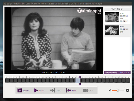Seek on the filmstrip timeline bar
This screenshot has height=101, width=134.
click(x=68, y=80)
